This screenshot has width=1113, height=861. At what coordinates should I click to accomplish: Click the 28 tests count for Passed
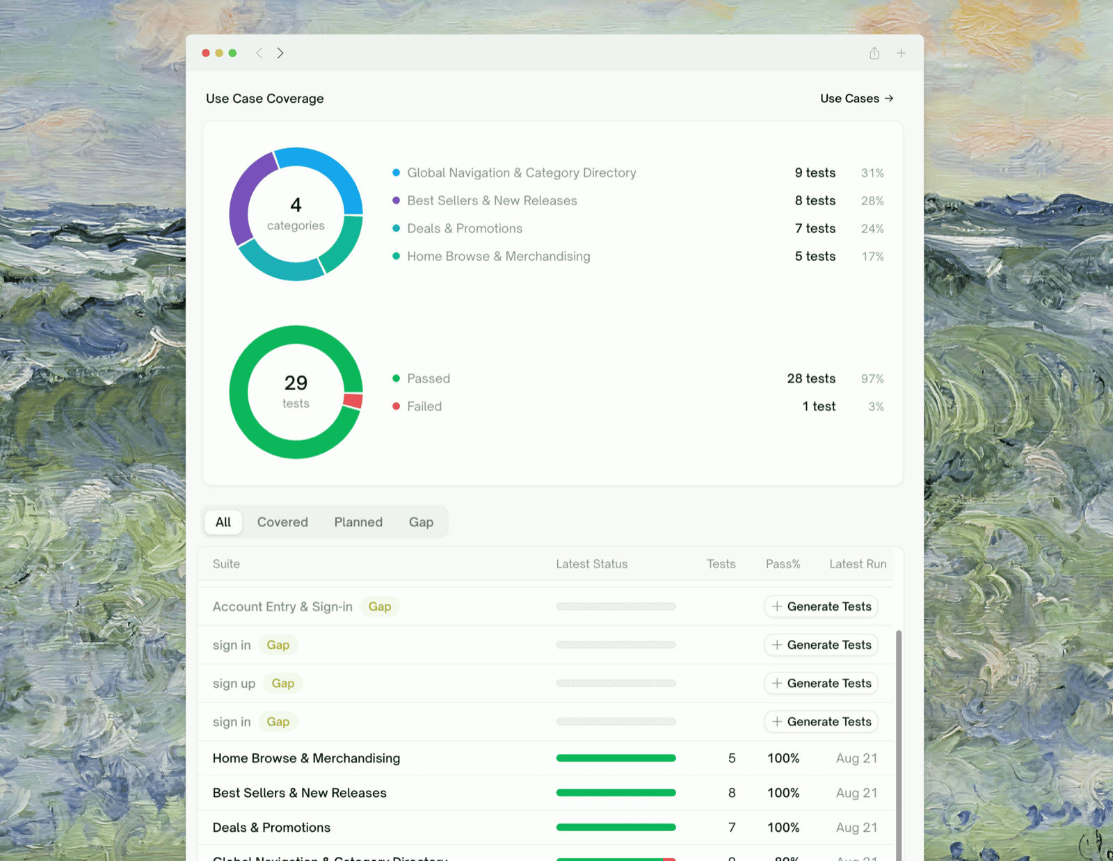coord(811,378)
